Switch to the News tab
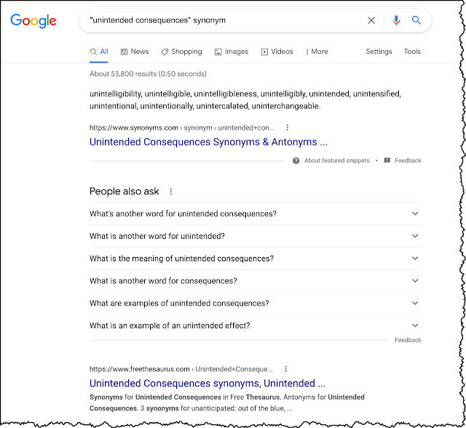 tap(135, 52)
